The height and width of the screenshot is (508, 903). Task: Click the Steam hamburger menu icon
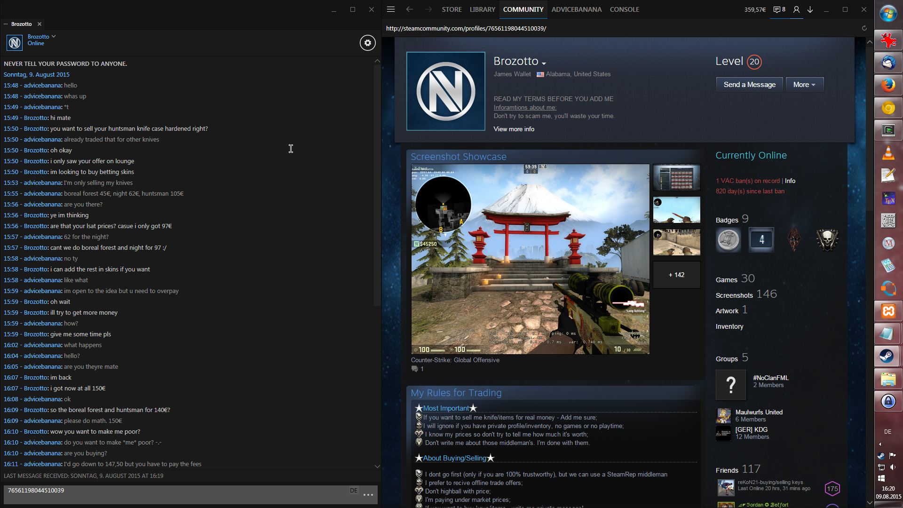[390, 9]
